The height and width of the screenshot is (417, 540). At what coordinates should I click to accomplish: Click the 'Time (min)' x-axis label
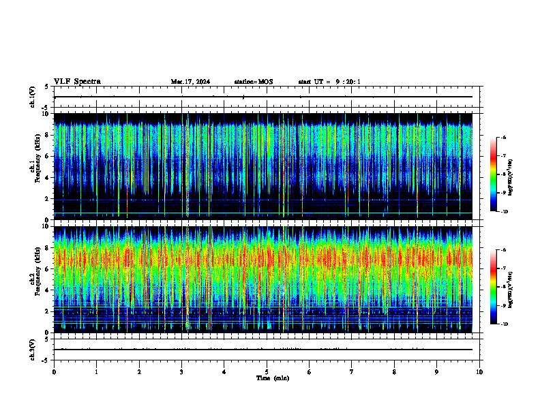point(273,378)
